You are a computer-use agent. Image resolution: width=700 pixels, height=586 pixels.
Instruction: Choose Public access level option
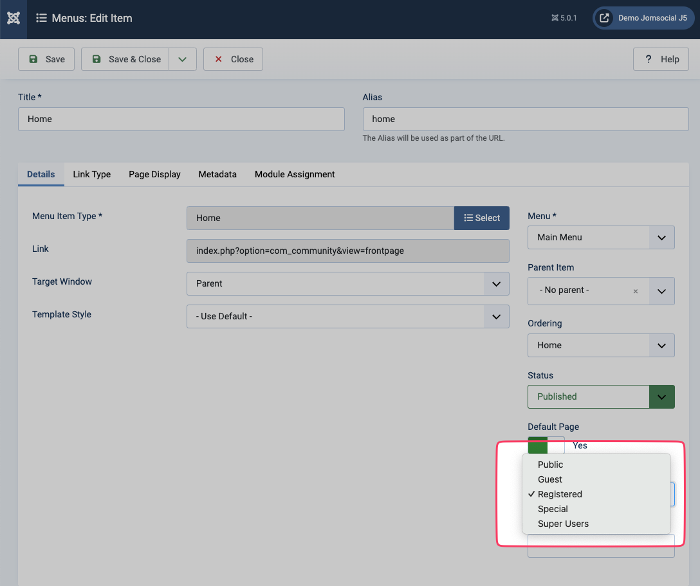pos(550,465)
